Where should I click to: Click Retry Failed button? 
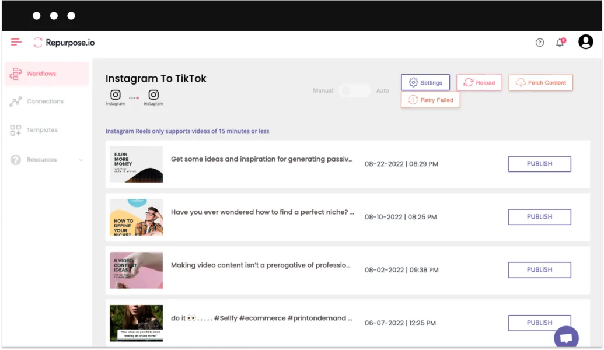point(430,100)
